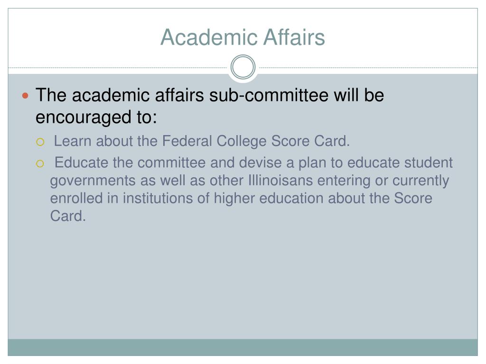Click the word 'Federal' in the first sub-bullet

[187, 141]
